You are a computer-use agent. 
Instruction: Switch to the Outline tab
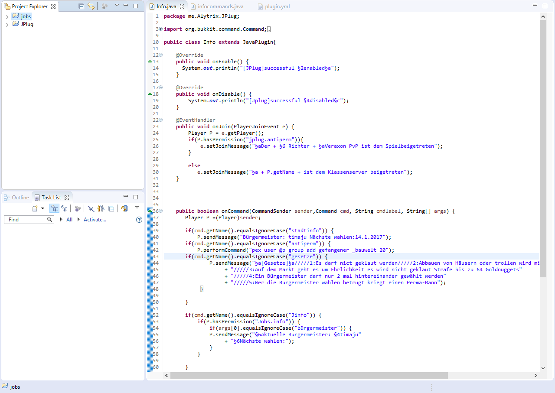coord(16,198)
